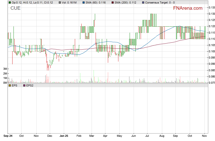The width and height of the screenshot is (215, 141).
Task: Toggle the Consensus Target legend marker
Action: [143, 2]
